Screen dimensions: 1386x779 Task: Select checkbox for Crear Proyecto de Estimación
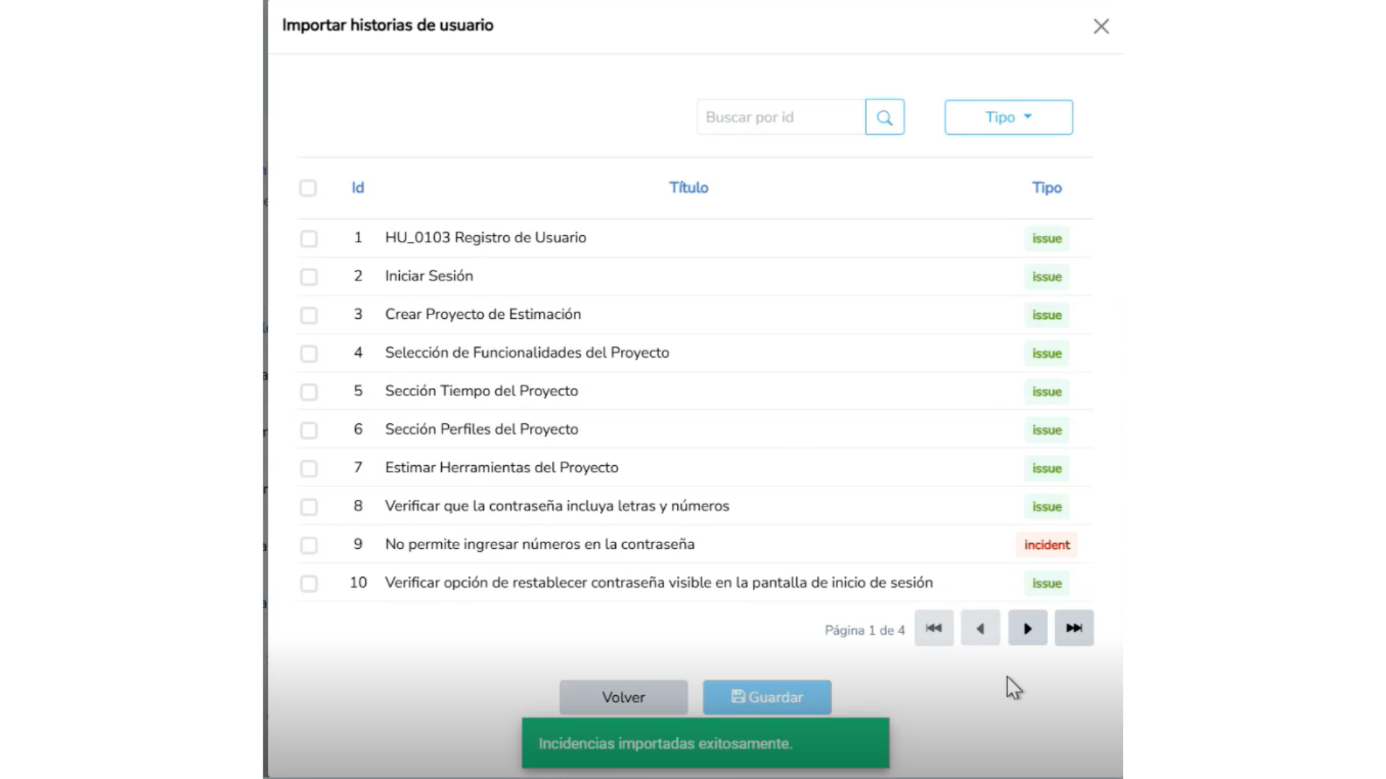pyautogui.click(x=309, y=315)
